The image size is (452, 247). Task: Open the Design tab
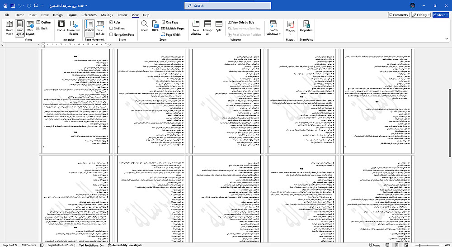[58, 15]
